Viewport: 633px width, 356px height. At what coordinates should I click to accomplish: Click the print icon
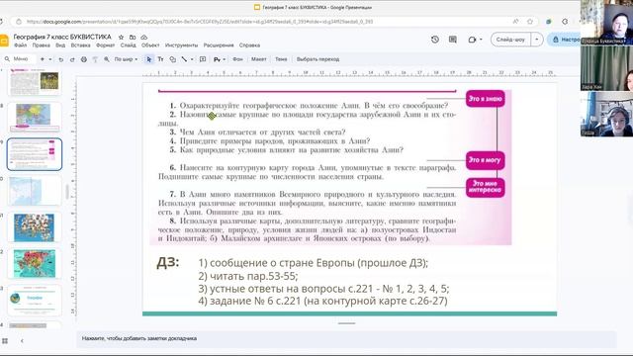(83, 59)
